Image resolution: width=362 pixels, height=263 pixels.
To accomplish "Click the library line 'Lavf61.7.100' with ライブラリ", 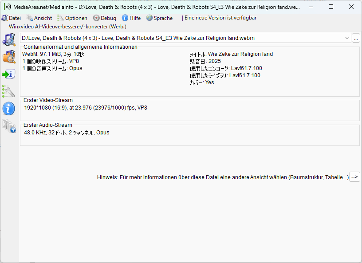I will [x=225, y=75].
